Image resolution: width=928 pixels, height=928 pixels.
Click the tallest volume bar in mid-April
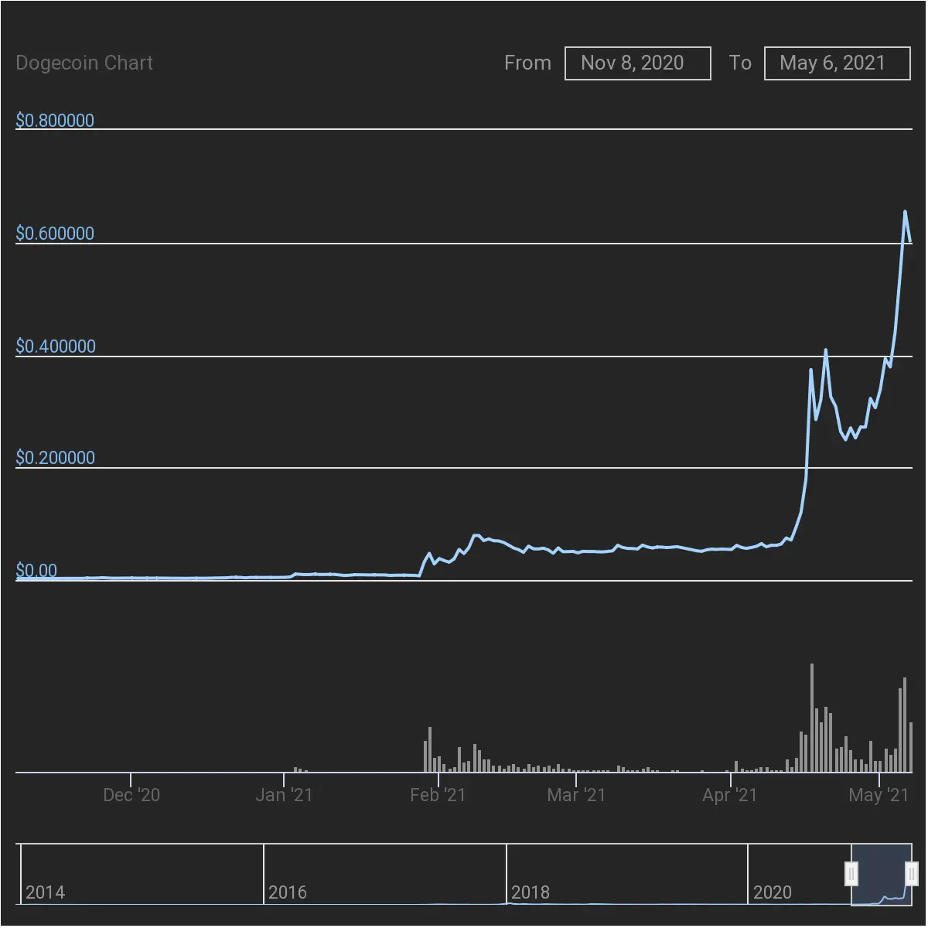812,718
